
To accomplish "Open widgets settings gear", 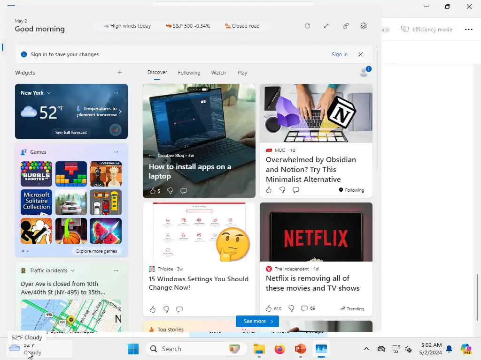I will [364, 26].
